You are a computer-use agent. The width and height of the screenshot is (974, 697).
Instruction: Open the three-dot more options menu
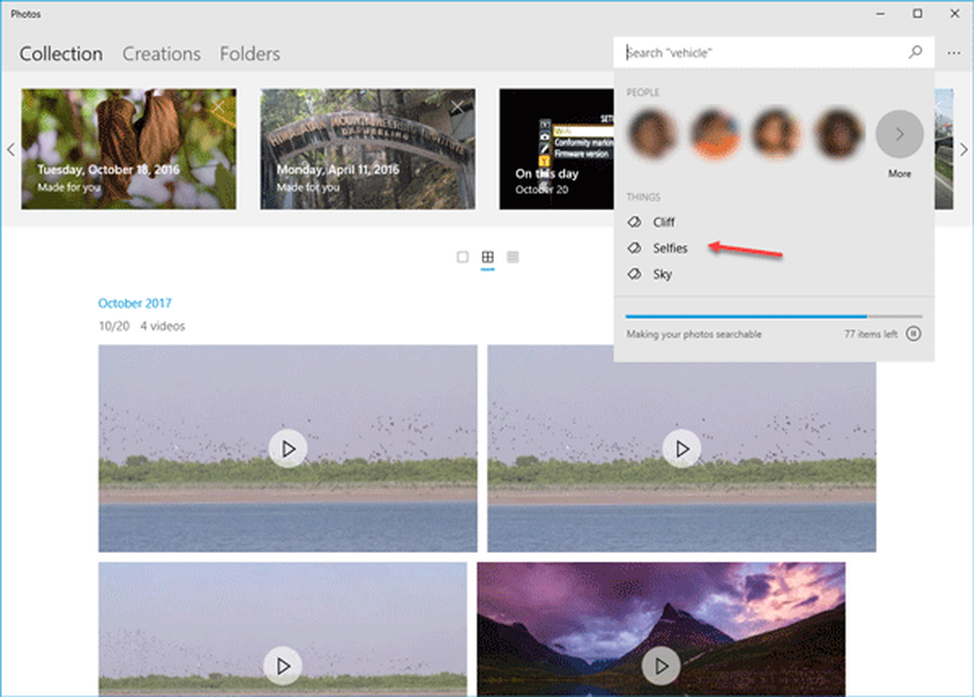(954, 53)
